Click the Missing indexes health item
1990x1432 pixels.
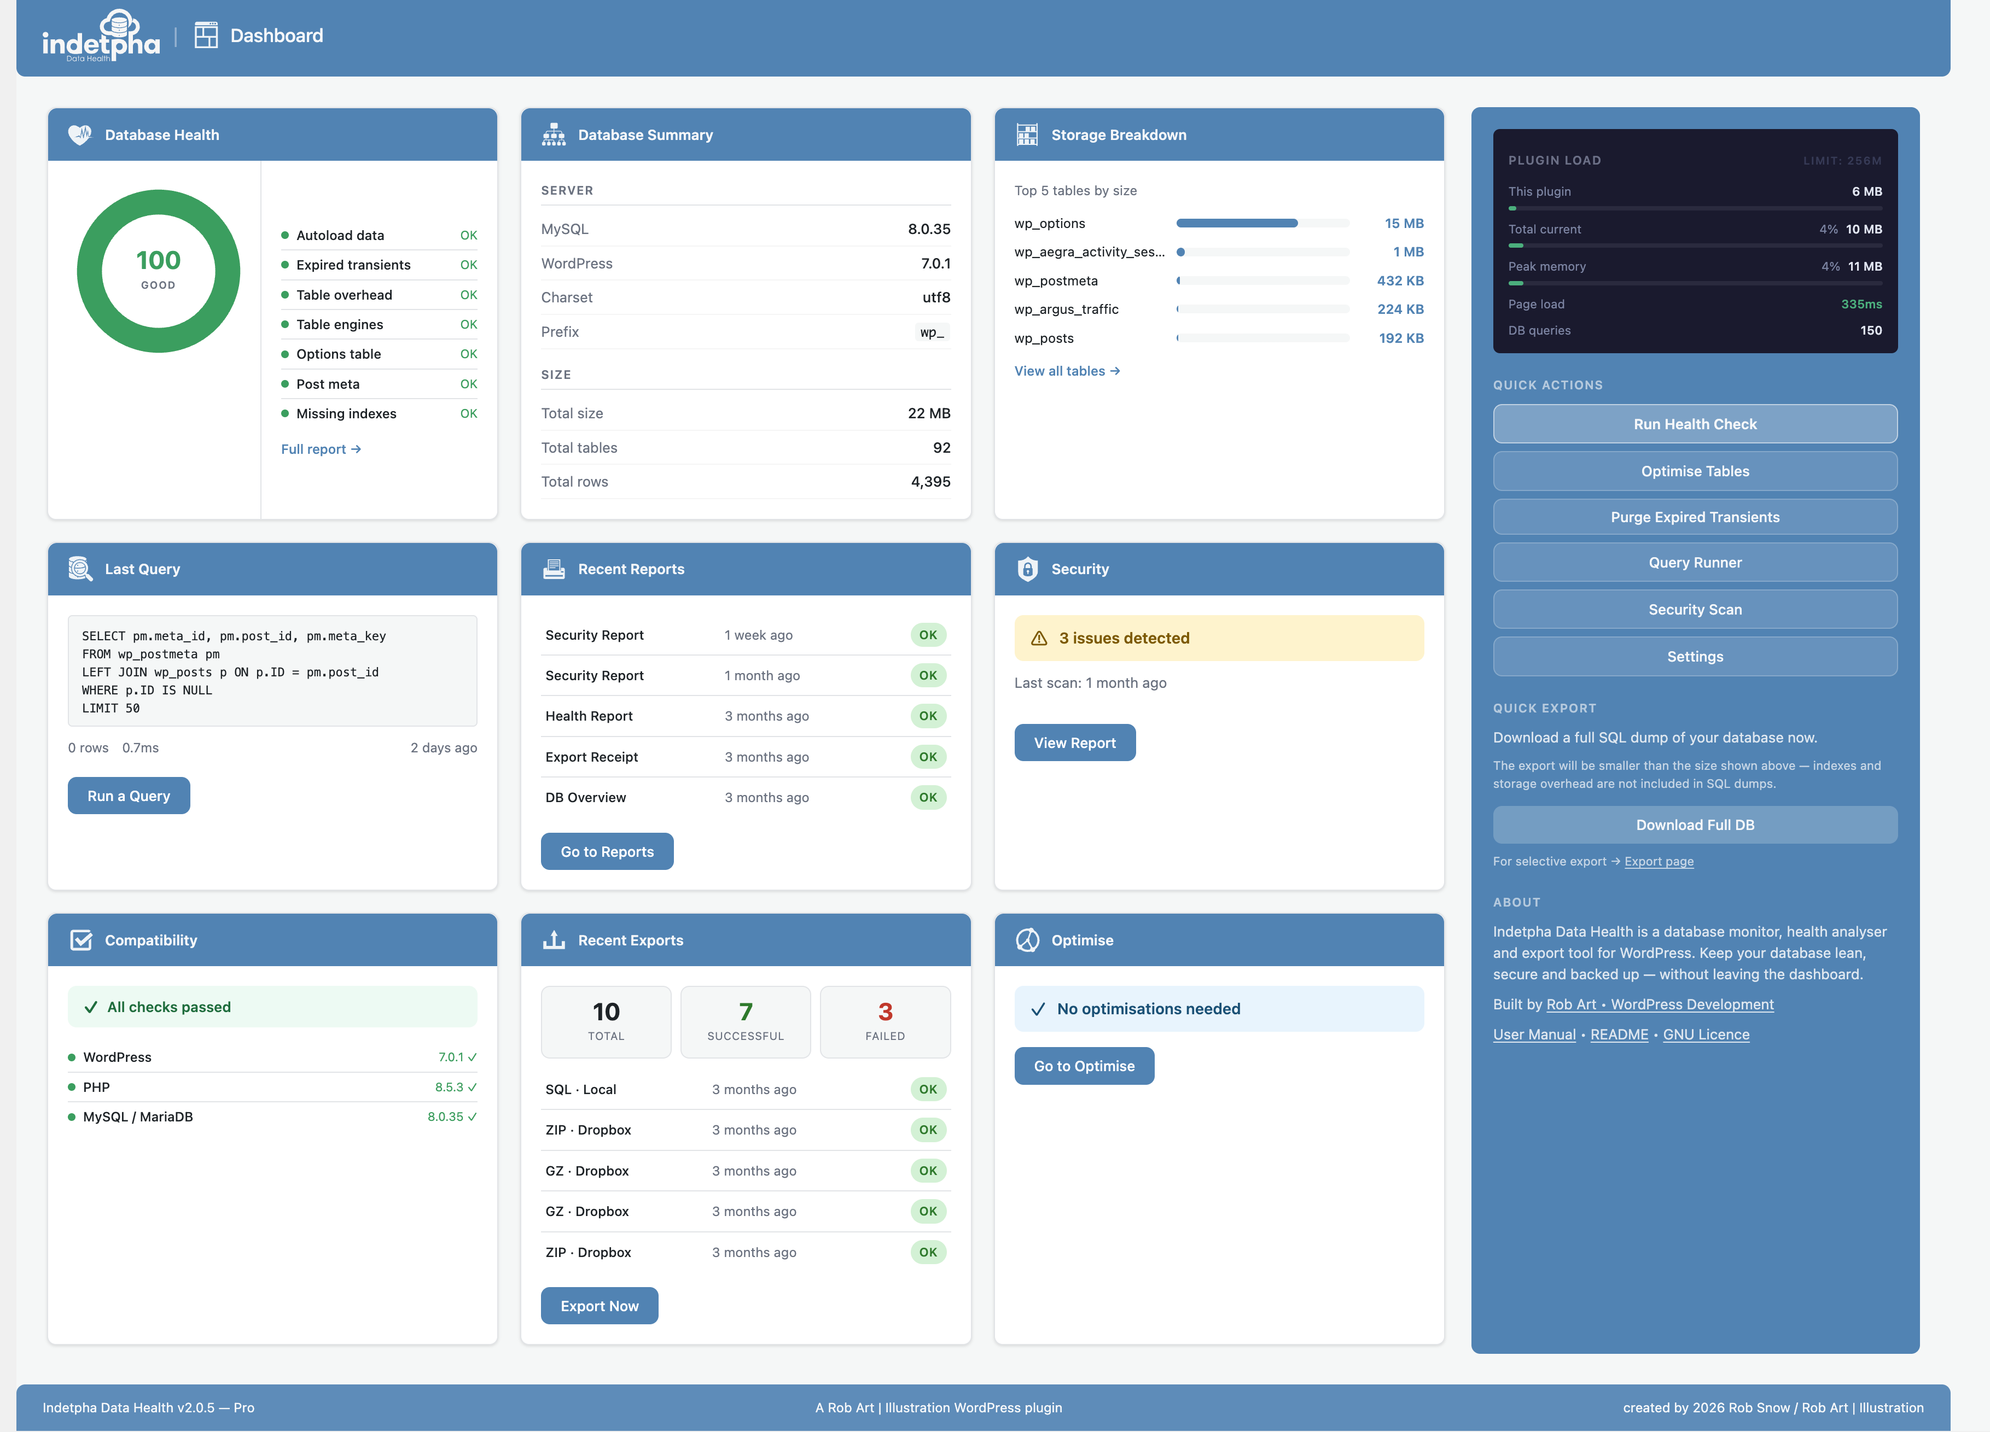[x=379, y=414]
